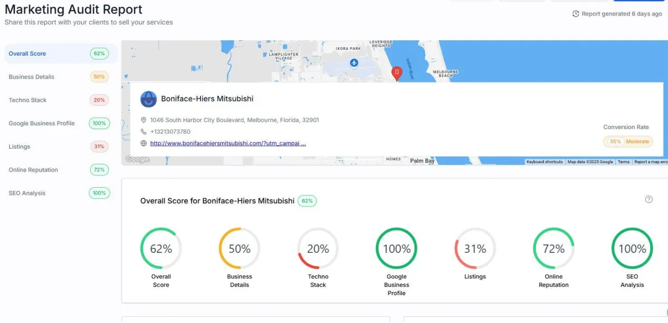Open Listings section in sidebar
Image resolution: width=668 pixels, height=323 pixels.
coord(61,146)
